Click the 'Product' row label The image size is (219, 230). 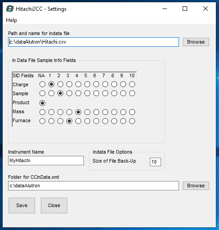pyautogui.click(x=21, y=102)
